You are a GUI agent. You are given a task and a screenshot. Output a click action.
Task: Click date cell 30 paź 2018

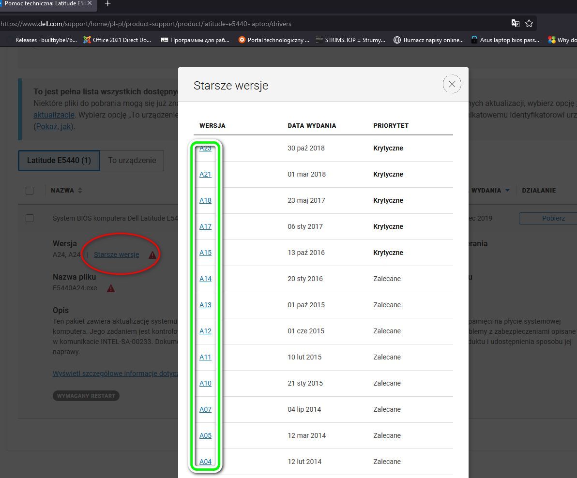(x=306, y=148)
